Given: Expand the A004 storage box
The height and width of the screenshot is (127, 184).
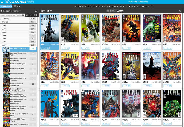Looking at the screenshot, I should pyautogui.click(x=1, y=35).
